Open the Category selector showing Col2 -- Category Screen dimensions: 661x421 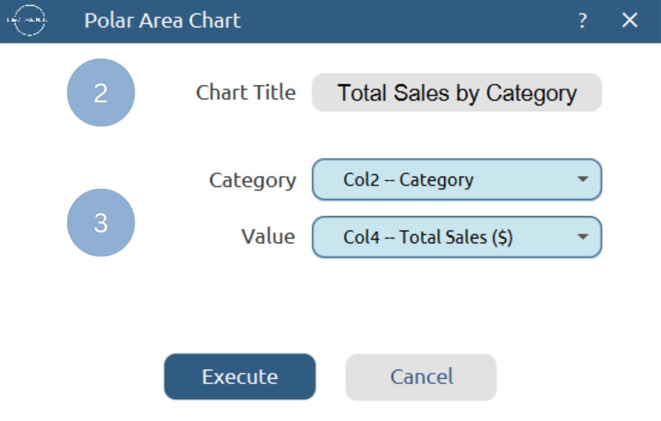pos(456,180)
